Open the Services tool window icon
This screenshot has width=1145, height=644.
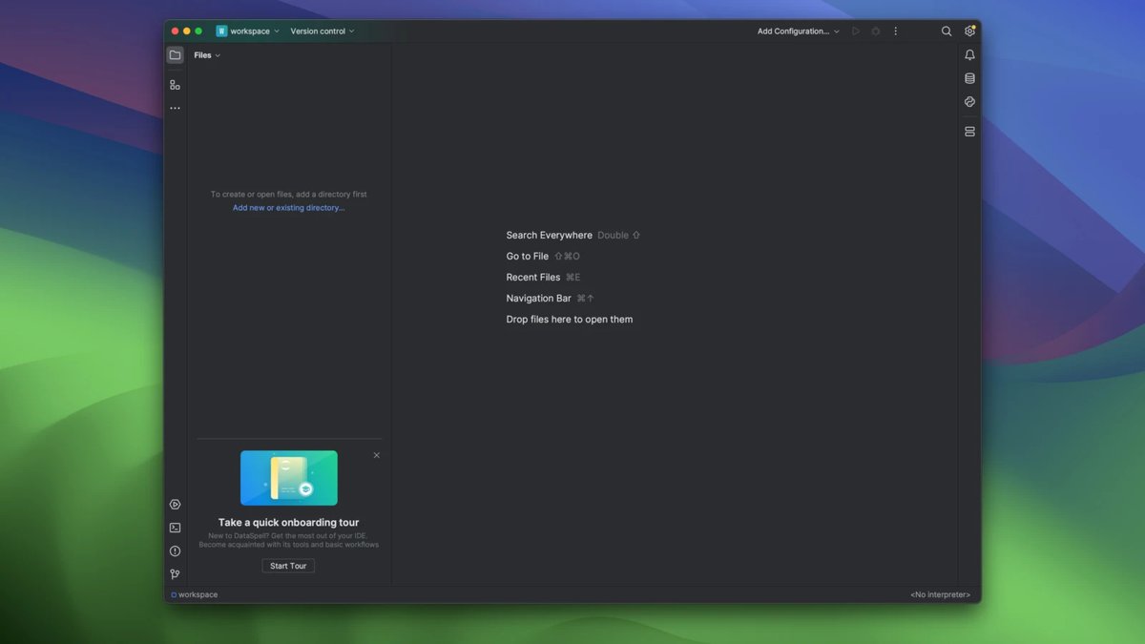[175, 504]
